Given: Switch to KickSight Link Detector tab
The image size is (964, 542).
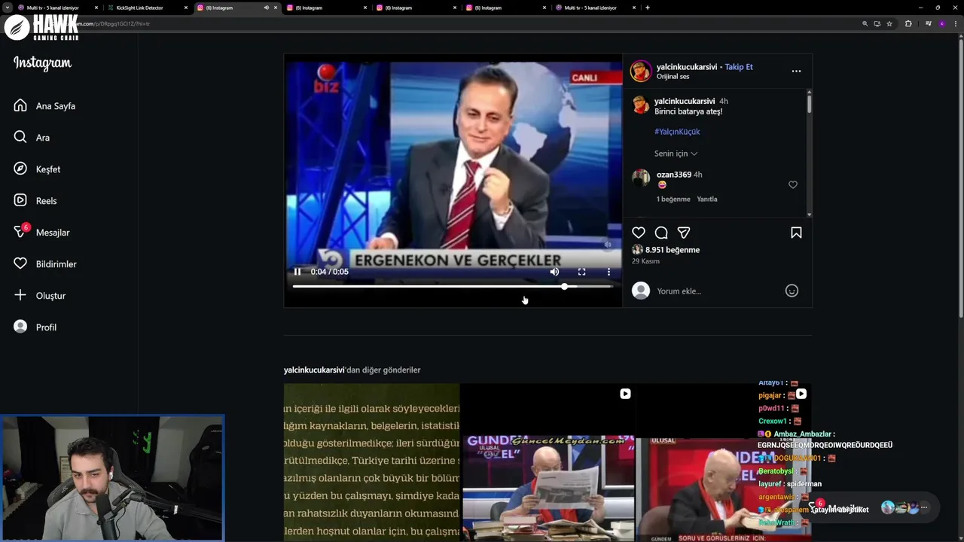Looking at the screenshot, I should point(147,8).
